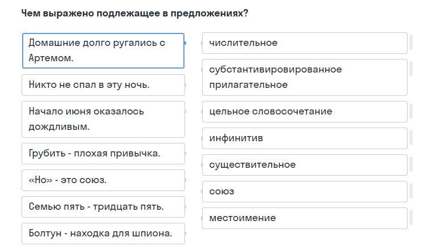
Task: Click the 'цельное словосочетание' answer box
Action: pos(305,112)
